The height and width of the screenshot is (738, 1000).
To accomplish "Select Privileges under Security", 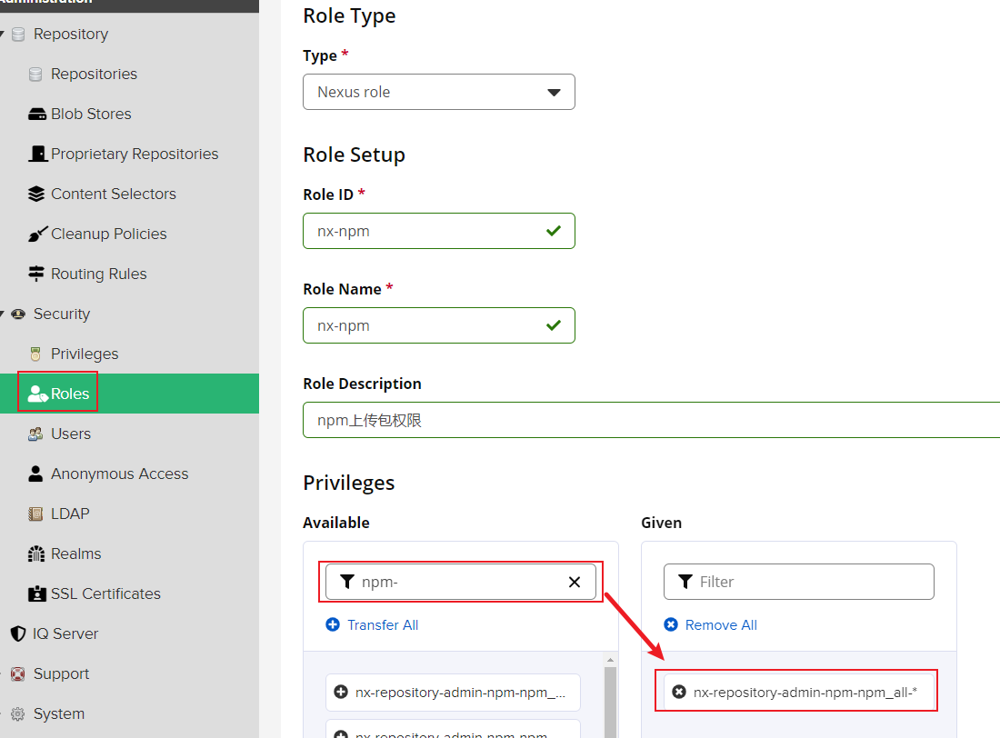I will 85,354.
